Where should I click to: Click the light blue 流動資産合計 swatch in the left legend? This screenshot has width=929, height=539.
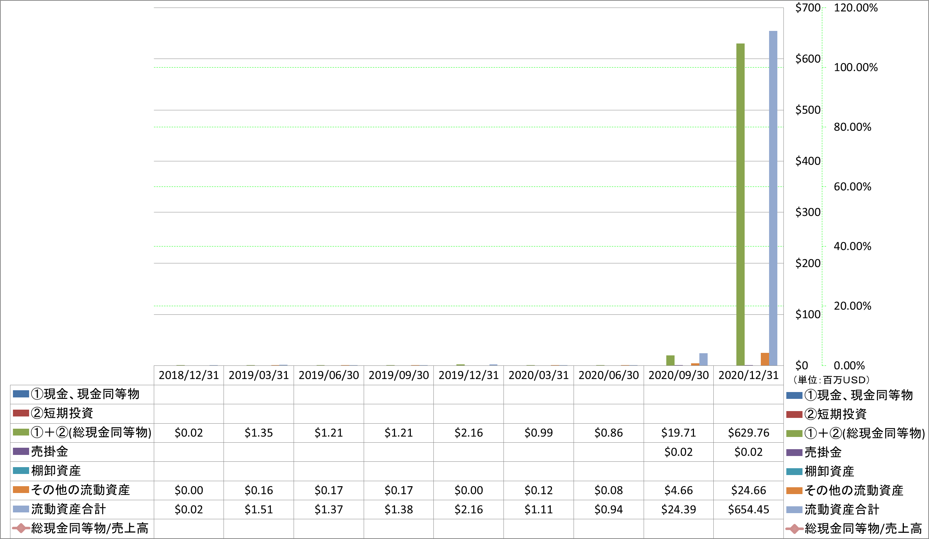pyautogui.click(x=21, y=509)
